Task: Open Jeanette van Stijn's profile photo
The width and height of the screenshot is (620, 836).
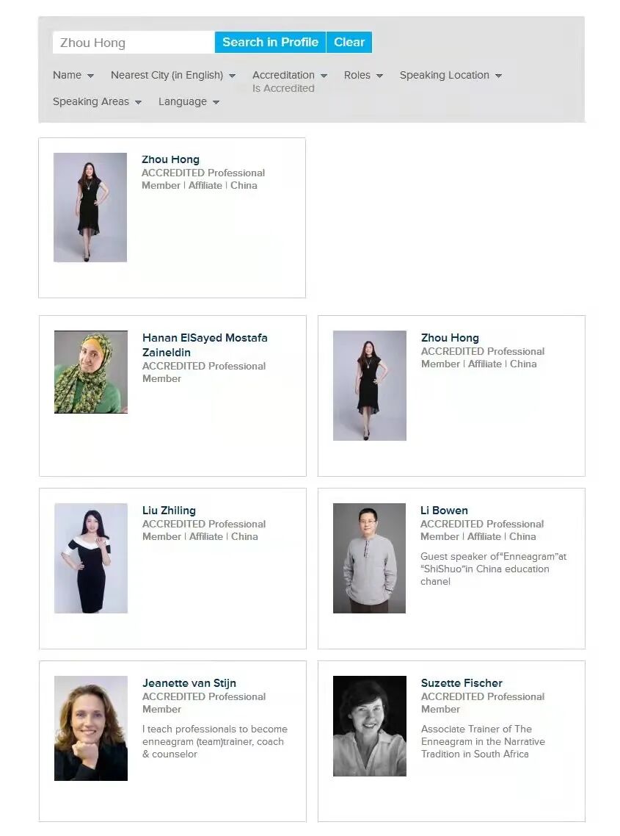Action: coord(91,728)
